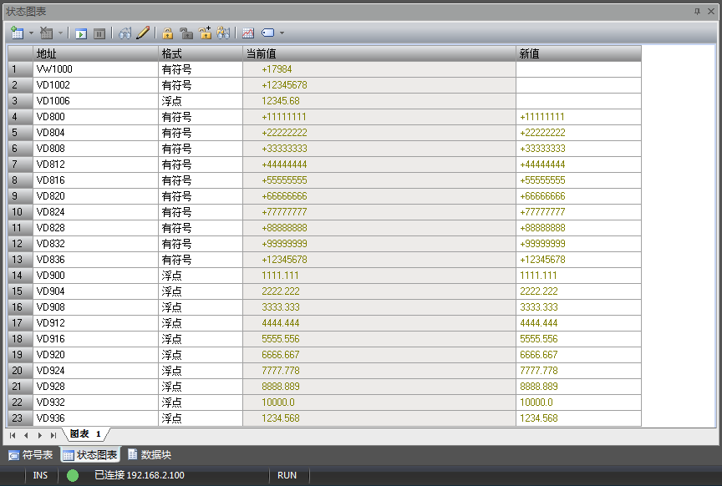Click the new value cell for VW1000
Viewport: 722px width, 486px height.
578,69
